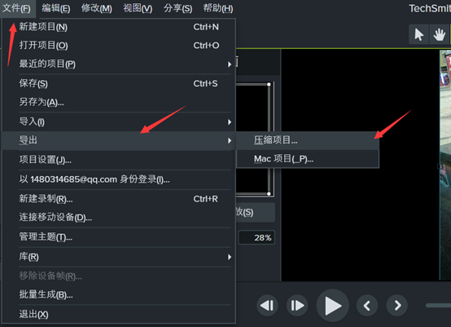Select the hand pan tool
The height and width of the screenshot is (327, 451).
[x=439, y=34]
